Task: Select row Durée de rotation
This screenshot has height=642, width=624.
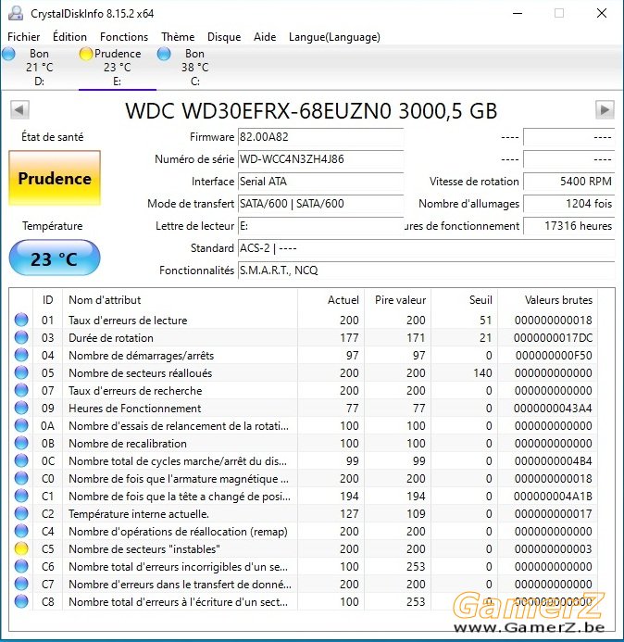Action: tap(305, 337)
